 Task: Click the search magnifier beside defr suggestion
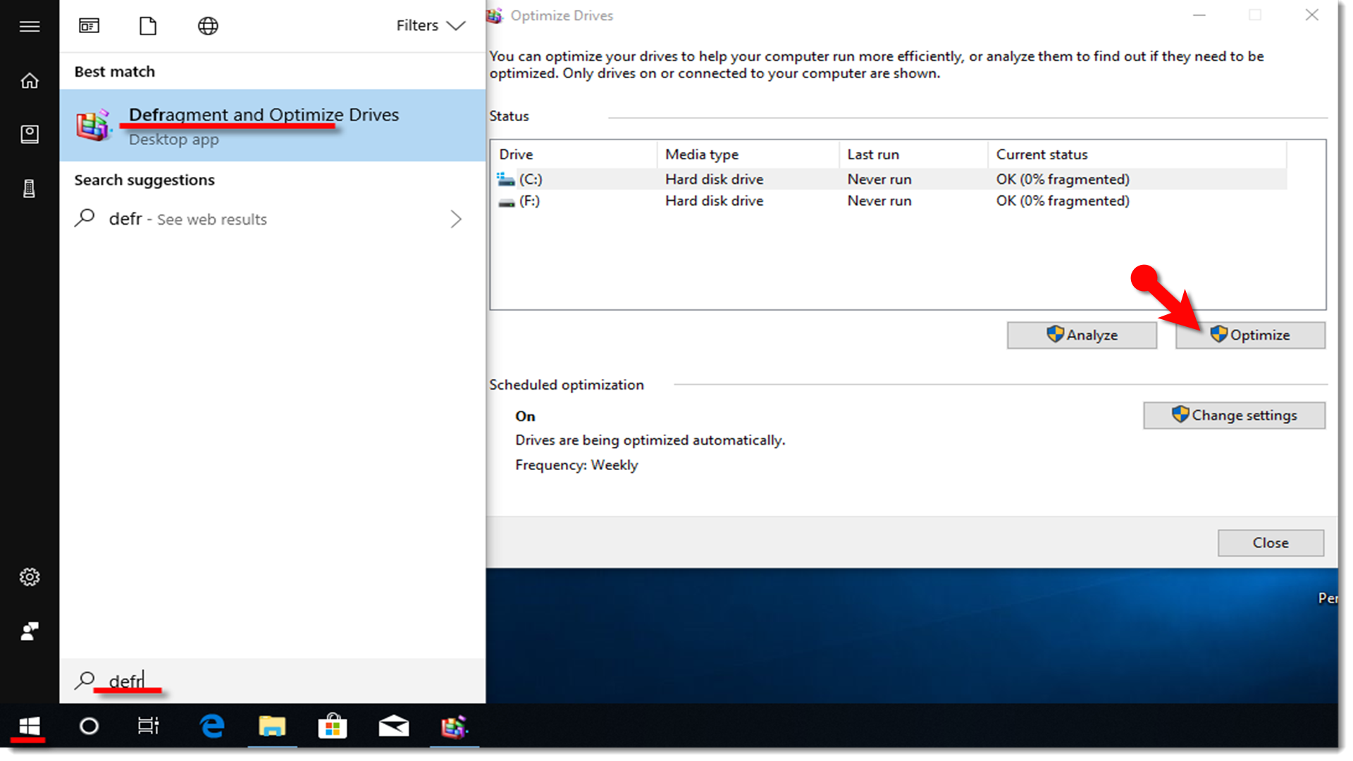(85, 218)
